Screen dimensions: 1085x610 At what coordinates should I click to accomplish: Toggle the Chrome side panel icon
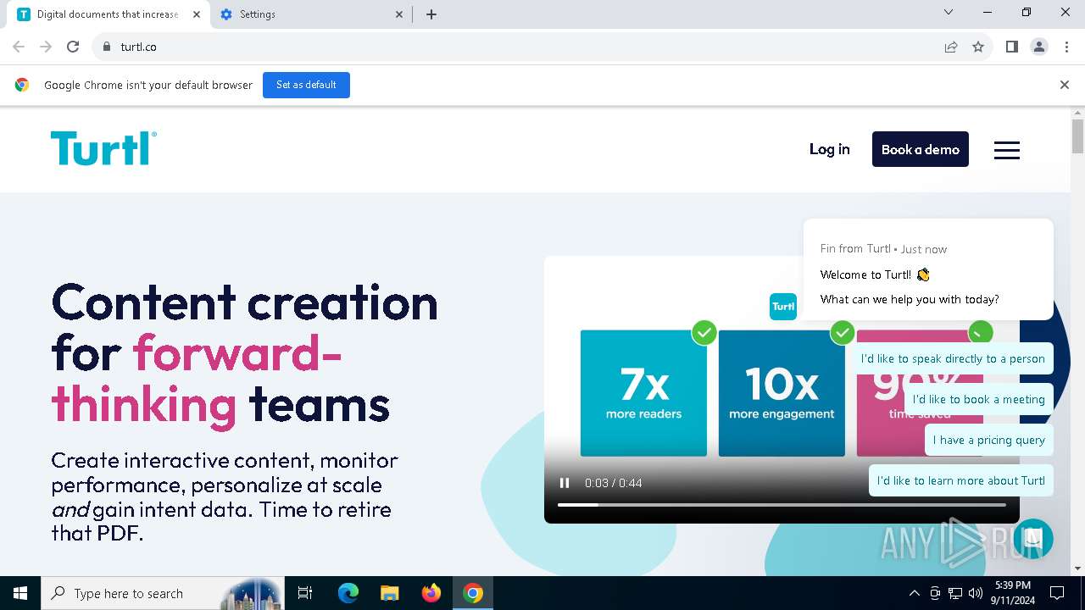click(1011, 47)
